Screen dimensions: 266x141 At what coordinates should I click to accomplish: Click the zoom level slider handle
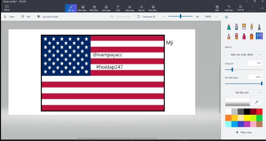pos(181,16)
